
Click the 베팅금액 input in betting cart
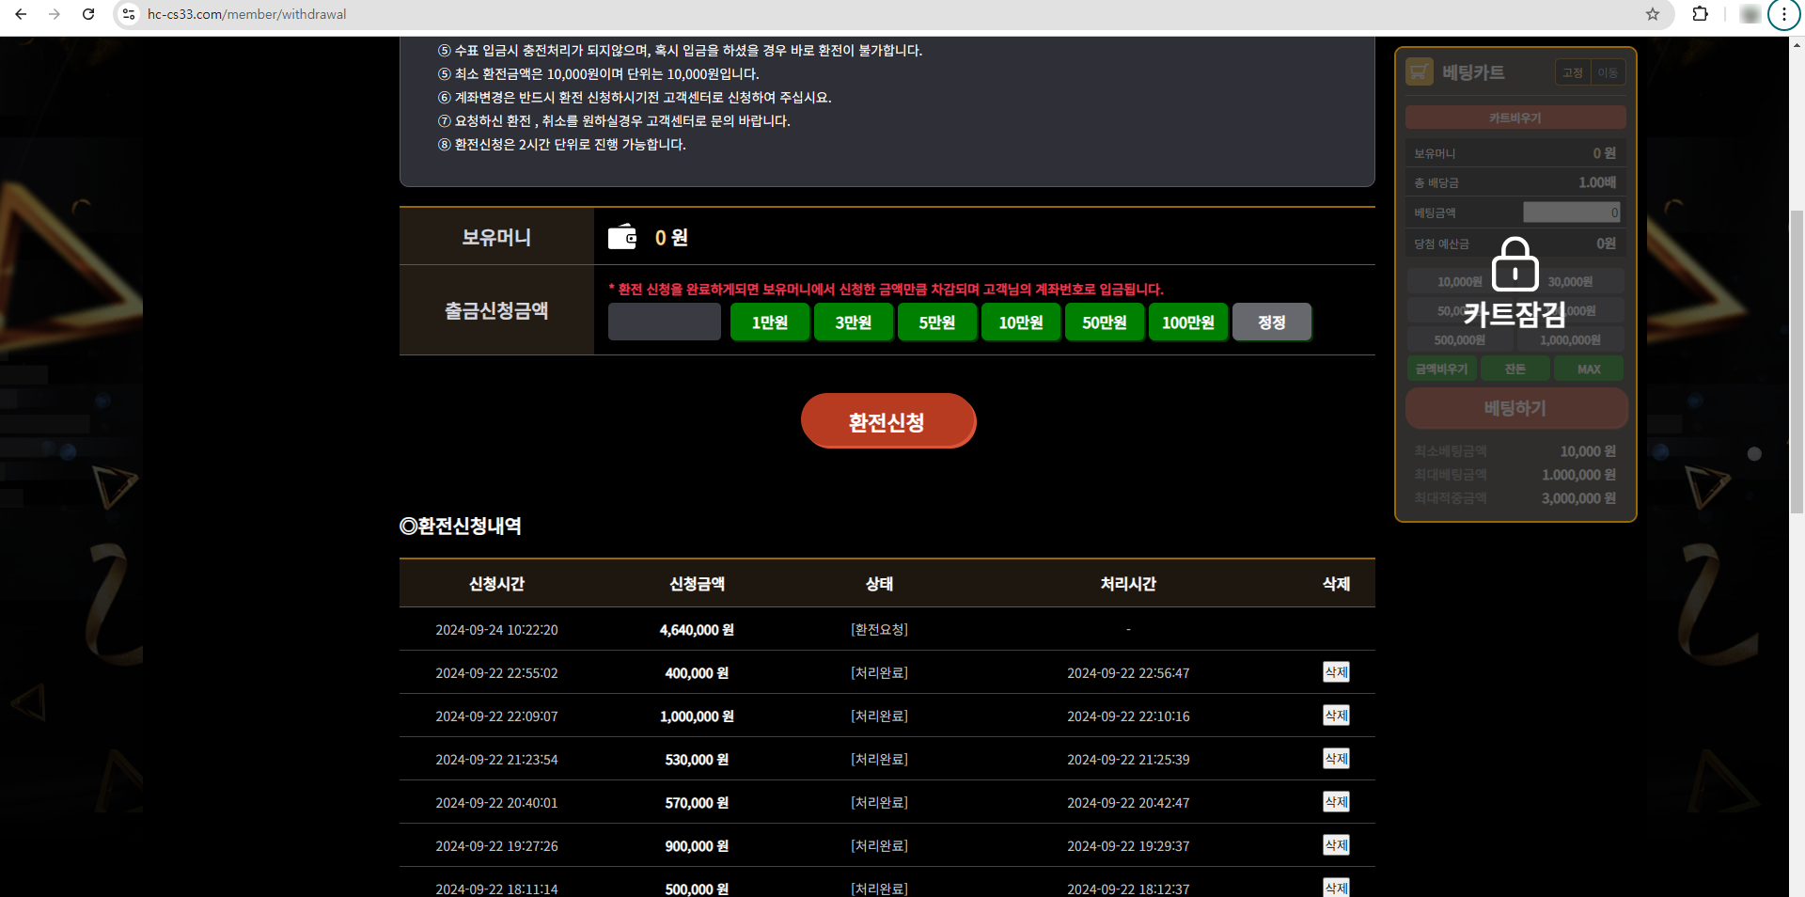tap(1572, 212)
